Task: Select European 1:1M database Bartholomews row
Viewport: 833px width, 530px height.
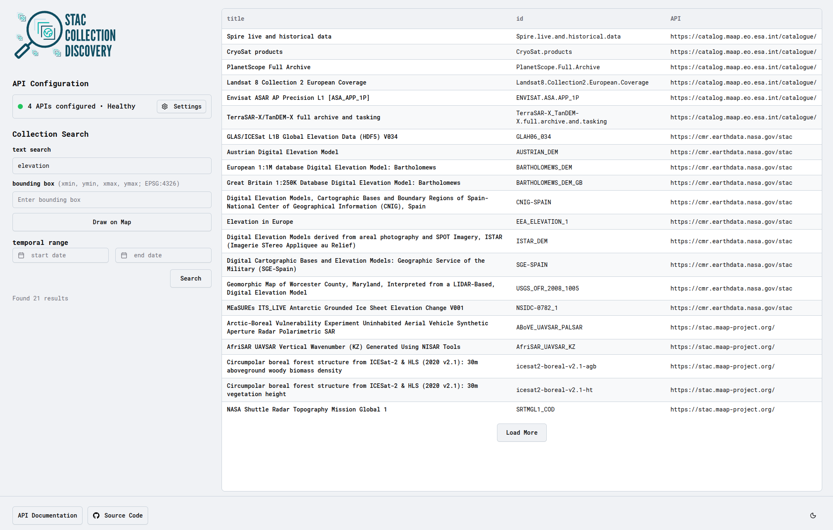Action: tap(522, 167)
